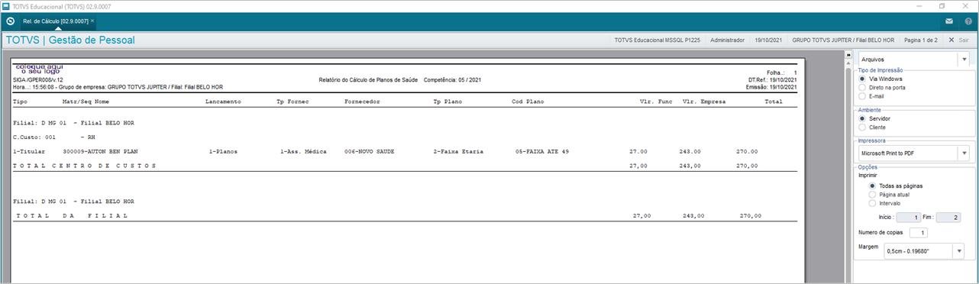
Task: Click the preview pane collapse arrows icon
Action: pyautogui.click(x=848, y=55)
